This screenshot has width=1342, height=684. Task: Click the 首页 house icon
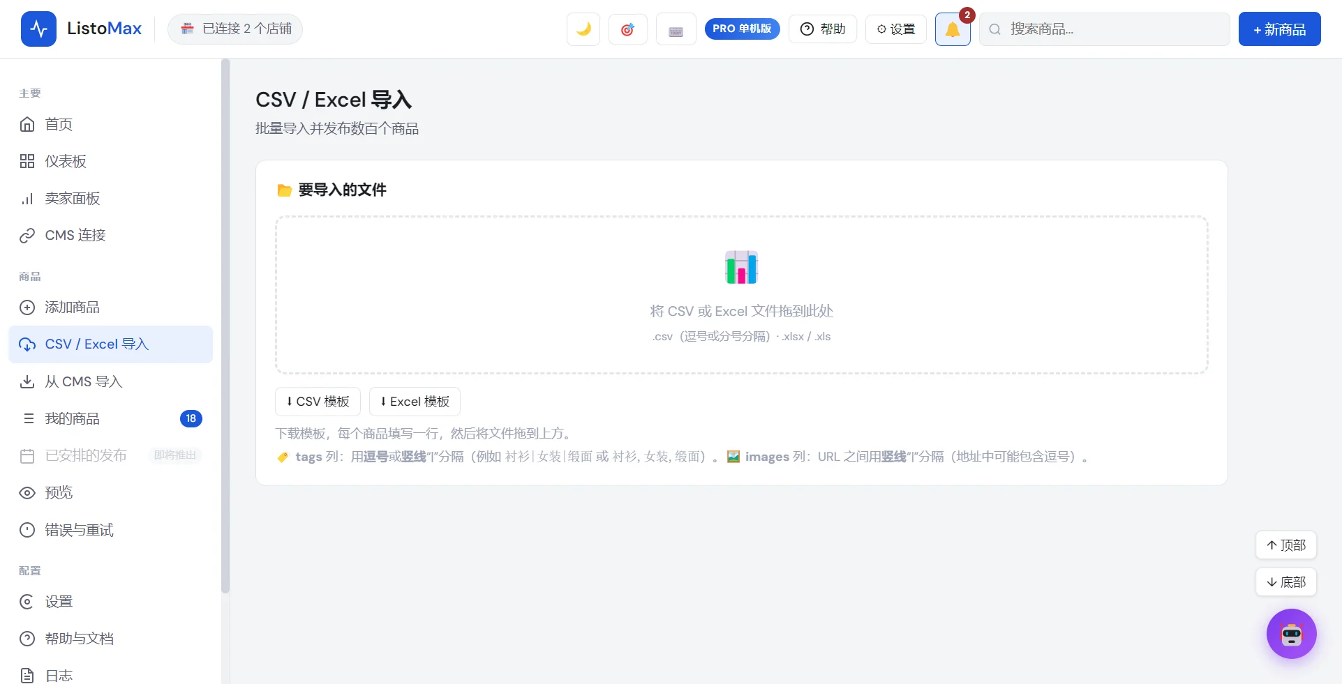coord(27,124)
